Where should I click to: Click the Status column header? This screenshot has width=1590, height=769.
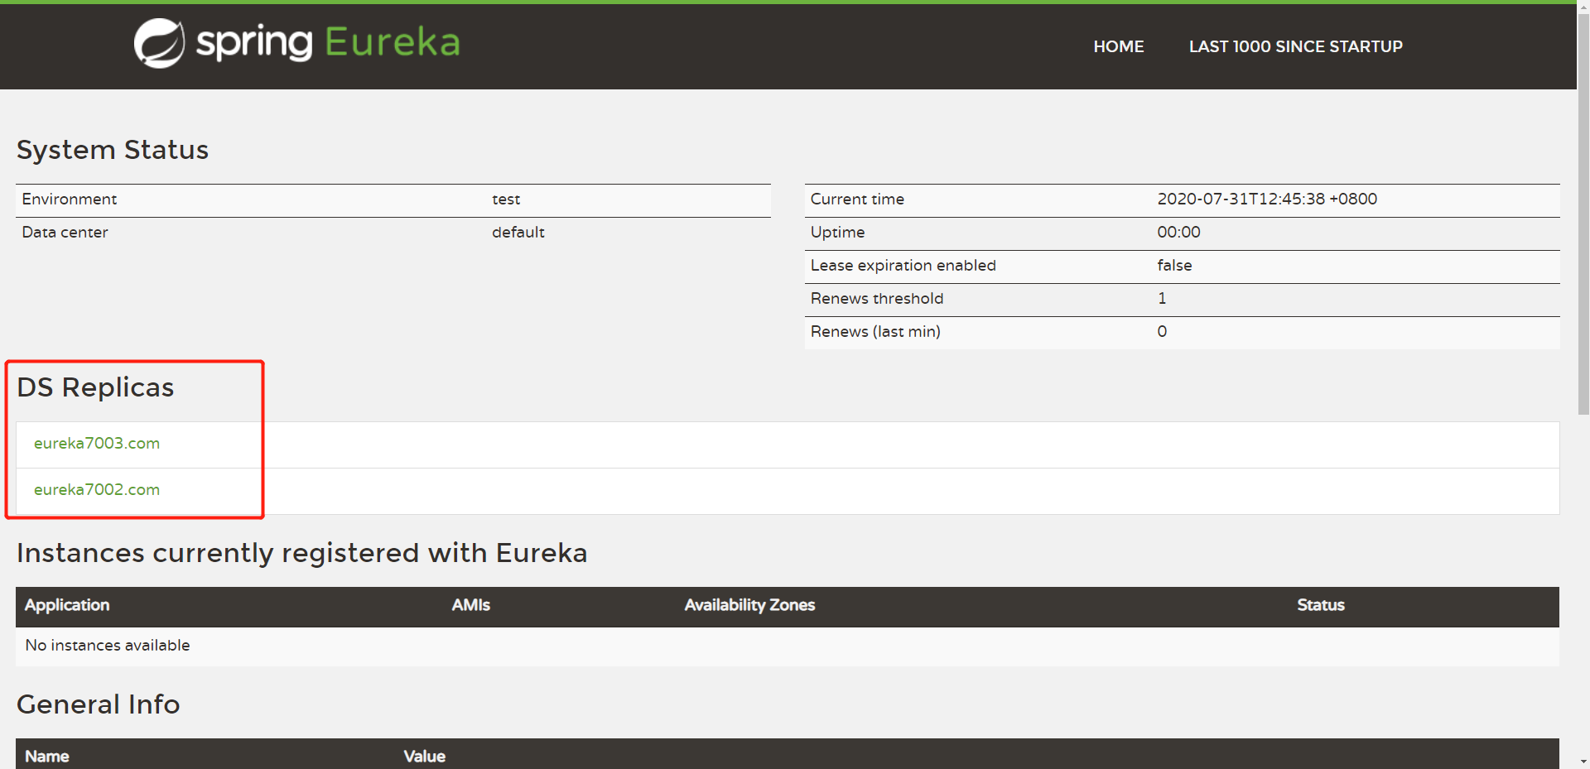click(1320, 605)
